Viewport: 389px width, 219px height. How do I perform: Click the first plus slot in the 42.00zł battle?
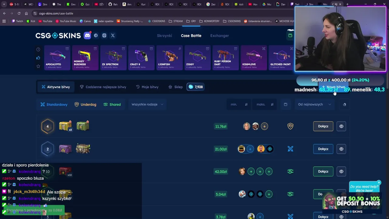(251, 172)
